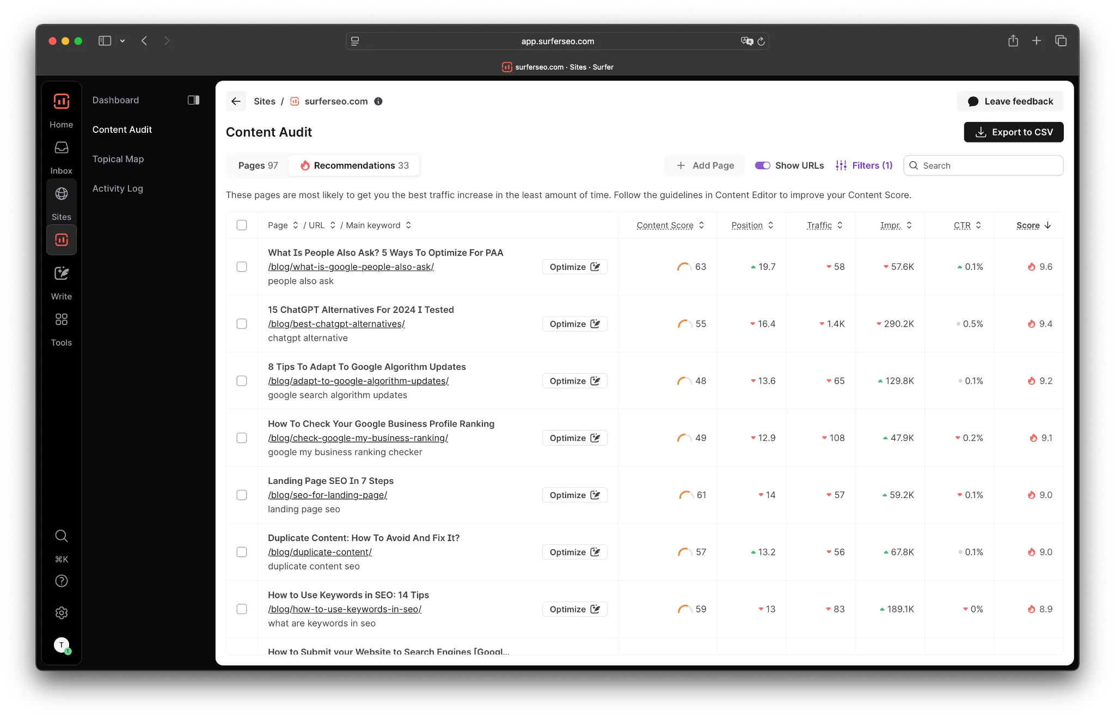Click the sidebar search magnifier icon
Image resolution: width=1115 pixels, height=718 pixels.
coord(62,536)
